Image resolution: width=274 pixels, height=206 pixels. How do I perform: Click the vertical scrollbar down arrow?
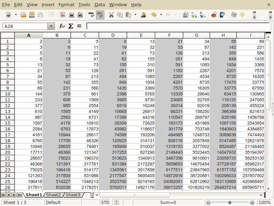268,189
